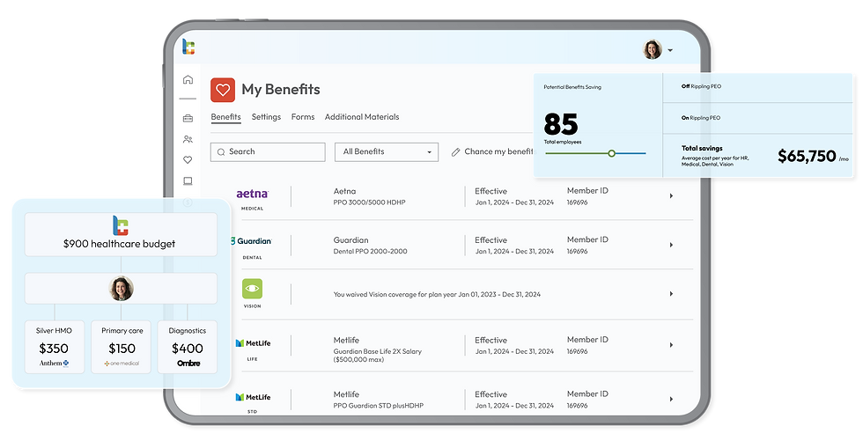Open the heart benefits icon in sidebar
Screen dimensions: 863x441
[188, 160]
